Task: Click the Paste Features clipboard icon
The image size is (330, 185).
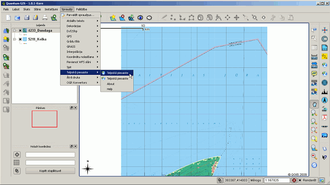Action: [x=291, y=18]
